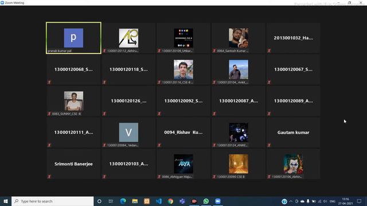Select the 13000120089_A... participant tile
This screenshot has width=367, height=206.
click(293, 101)
